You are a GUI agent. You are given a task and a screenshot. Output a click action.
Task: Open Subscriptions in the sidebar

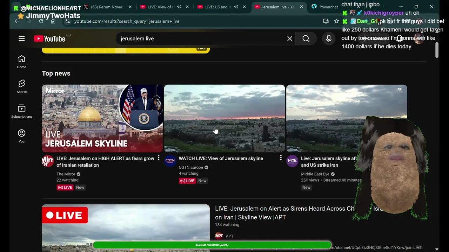(21, 111)
